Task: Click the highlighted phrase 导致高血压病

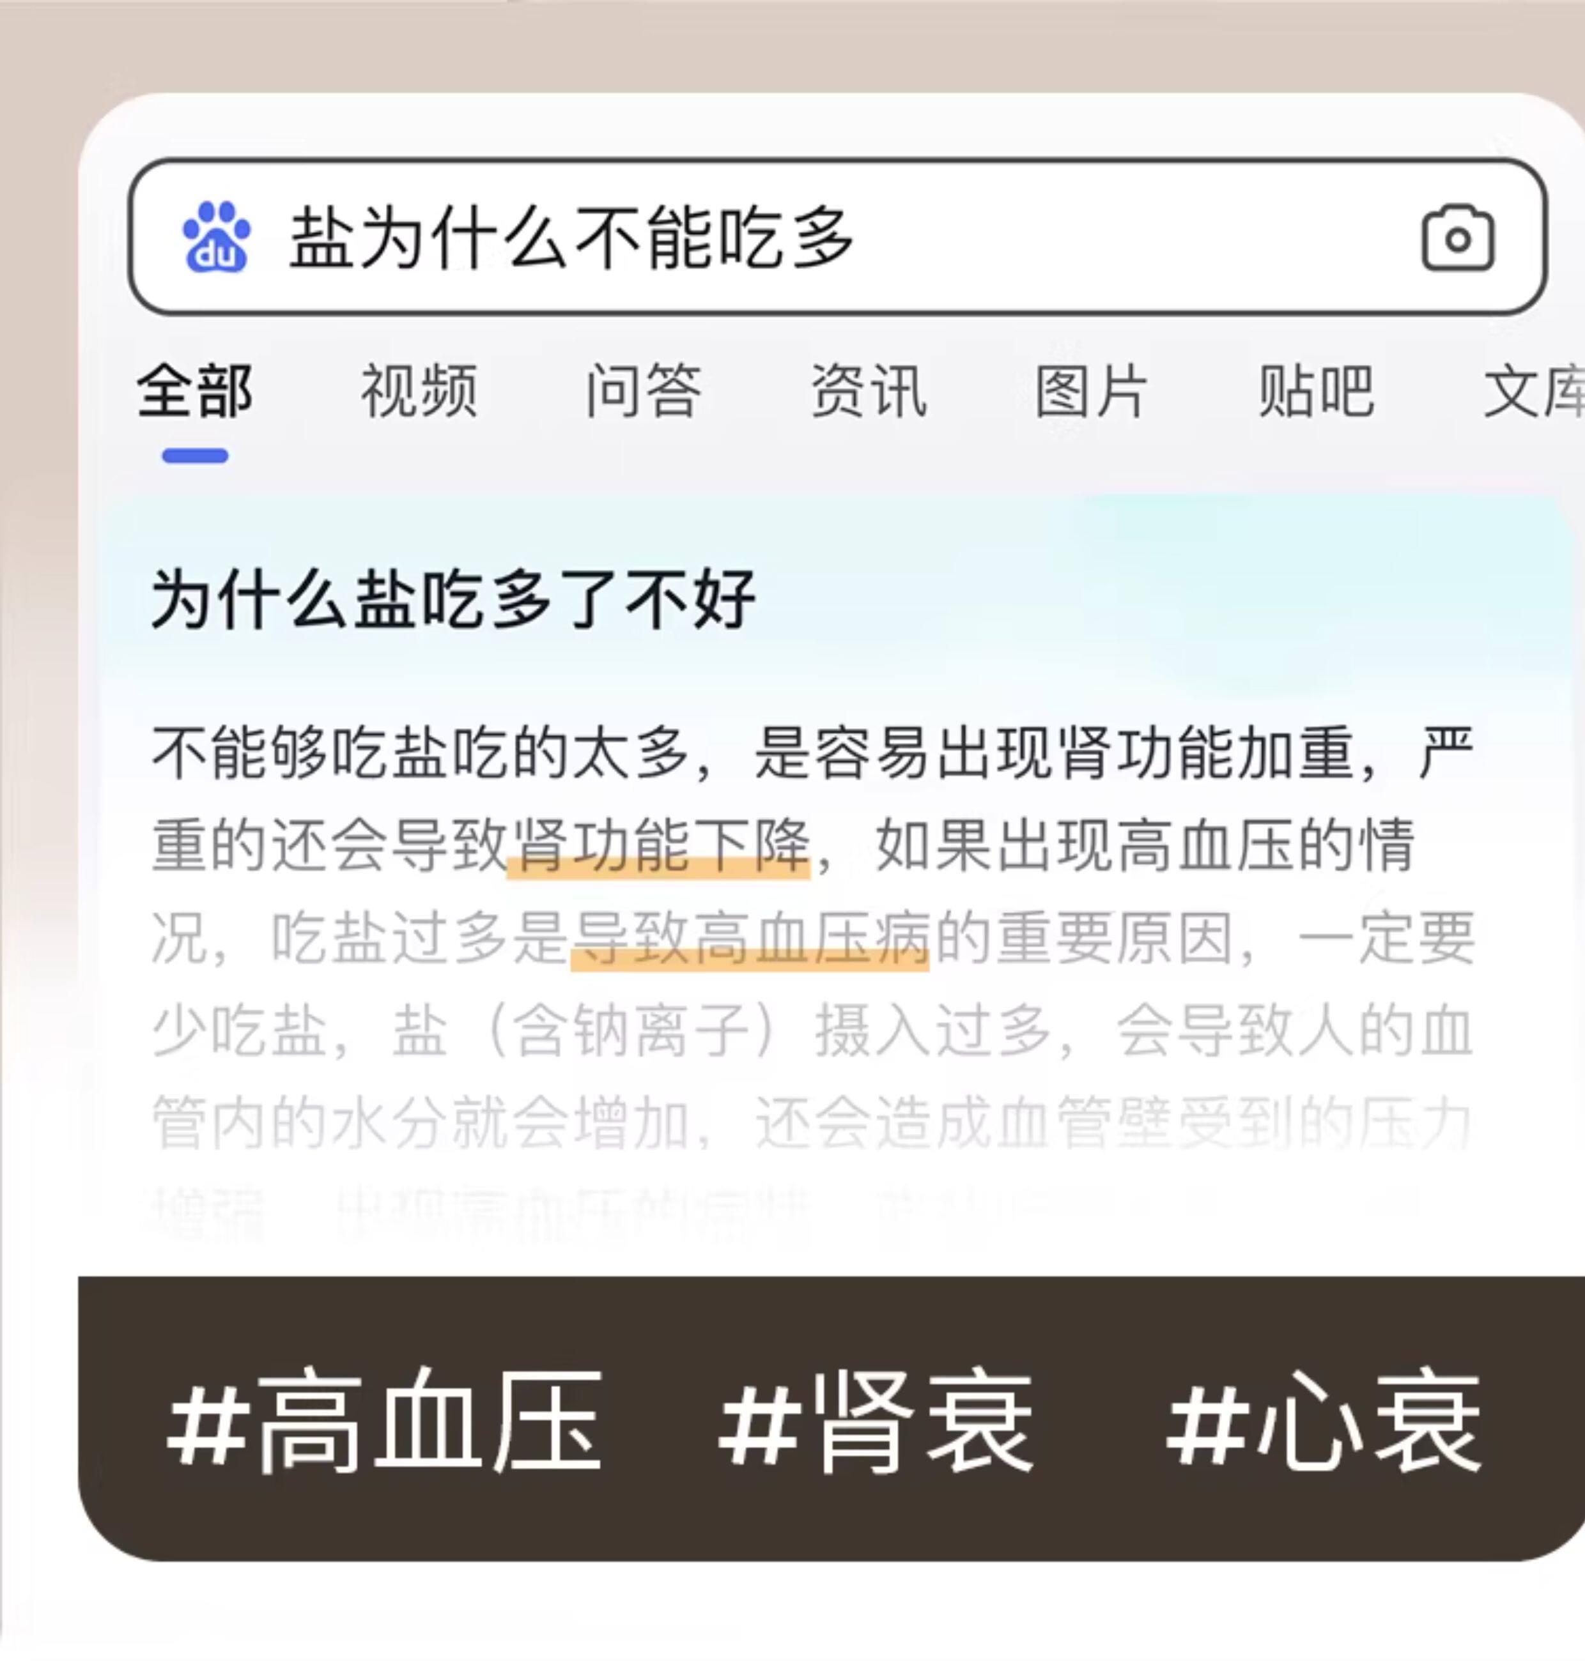Action: point(750,938)
